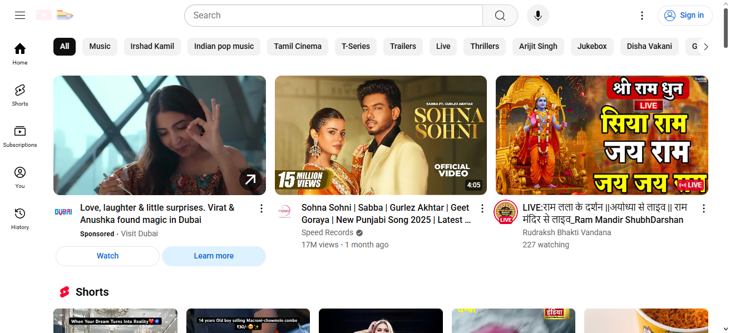Choose the Tamil Cinema chip
Screen dimensions: 730x333
(298, 46)
